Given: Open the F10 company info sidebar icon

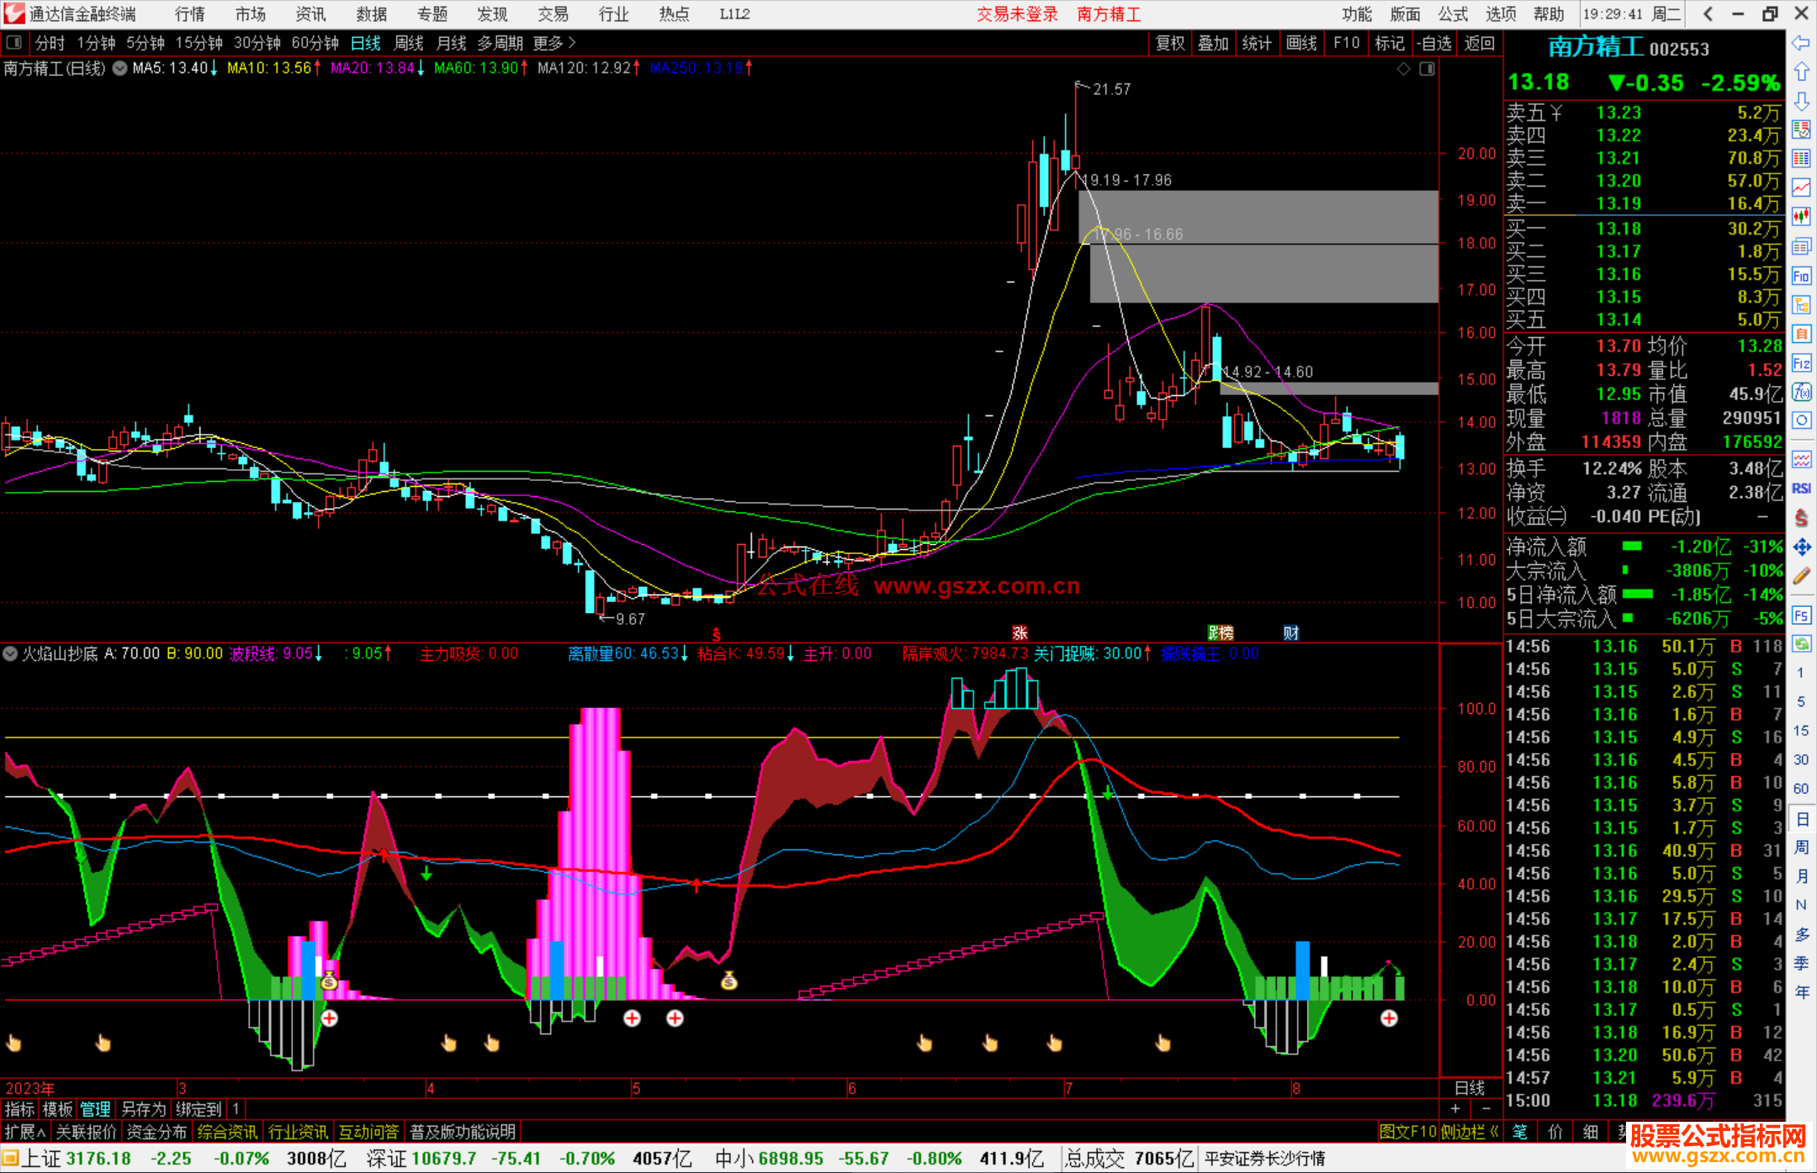Looking at the screenshot, I should pos(1801,276).
